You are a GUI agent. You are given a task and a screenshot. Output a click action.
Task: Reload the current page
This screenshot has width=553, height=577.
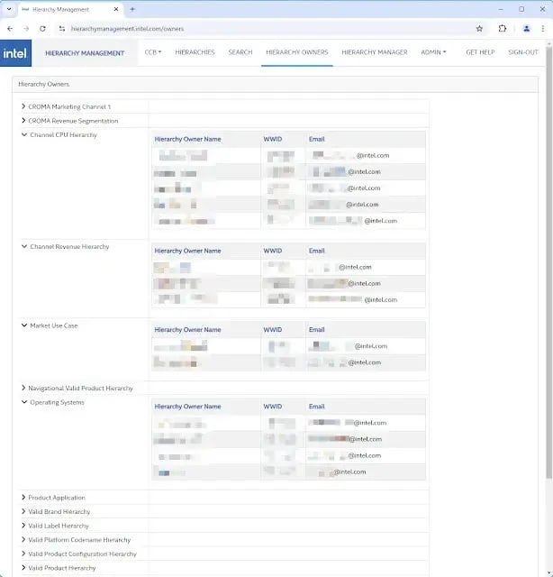pos(42,29)
